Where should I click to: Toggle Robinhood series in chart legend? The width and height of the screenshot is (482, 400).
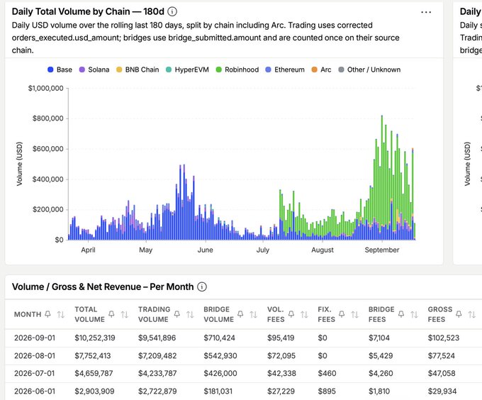pos(237,70)
